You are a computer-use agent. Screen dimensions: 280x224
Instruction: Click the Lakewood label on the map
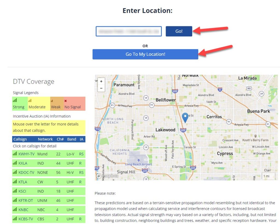[x=165, y=130]
